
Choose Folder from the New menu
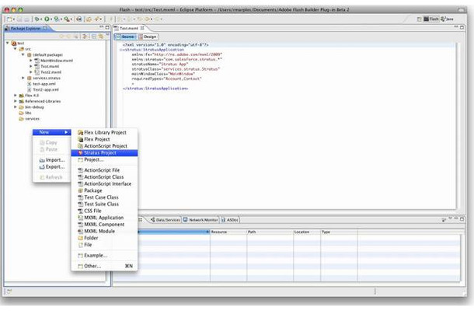[x=104, y=238]
